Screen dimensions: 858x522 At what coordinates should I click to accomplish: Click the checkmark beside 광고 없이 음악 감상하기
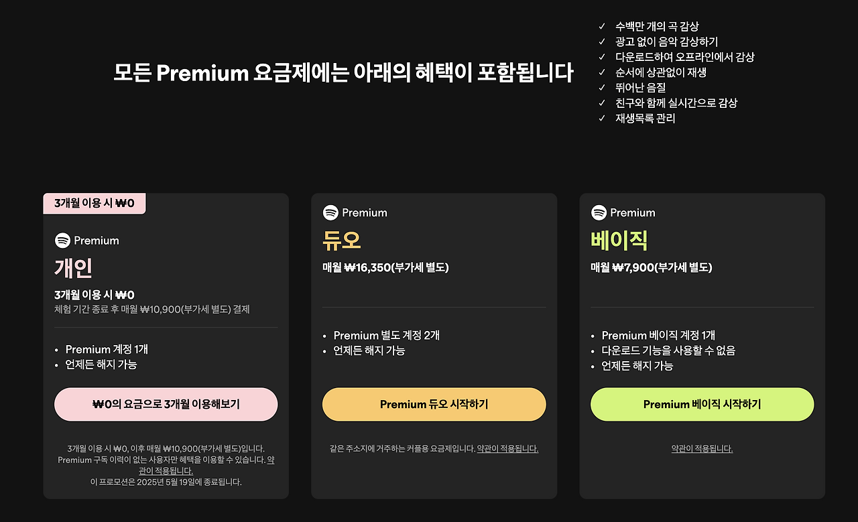[x=601, y=42]
